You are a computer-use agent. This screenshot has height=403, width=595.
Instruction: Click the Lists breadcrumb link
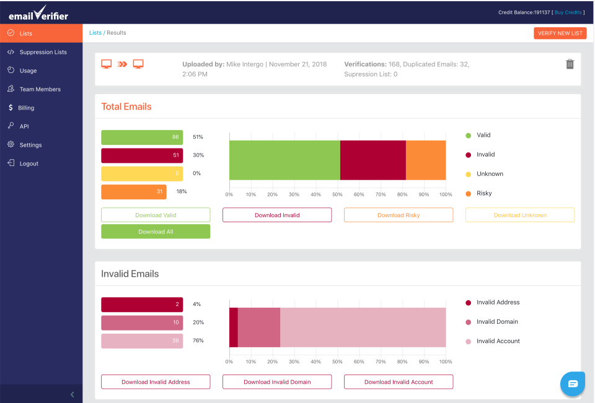pyautogui.click(x=95, y=33)
